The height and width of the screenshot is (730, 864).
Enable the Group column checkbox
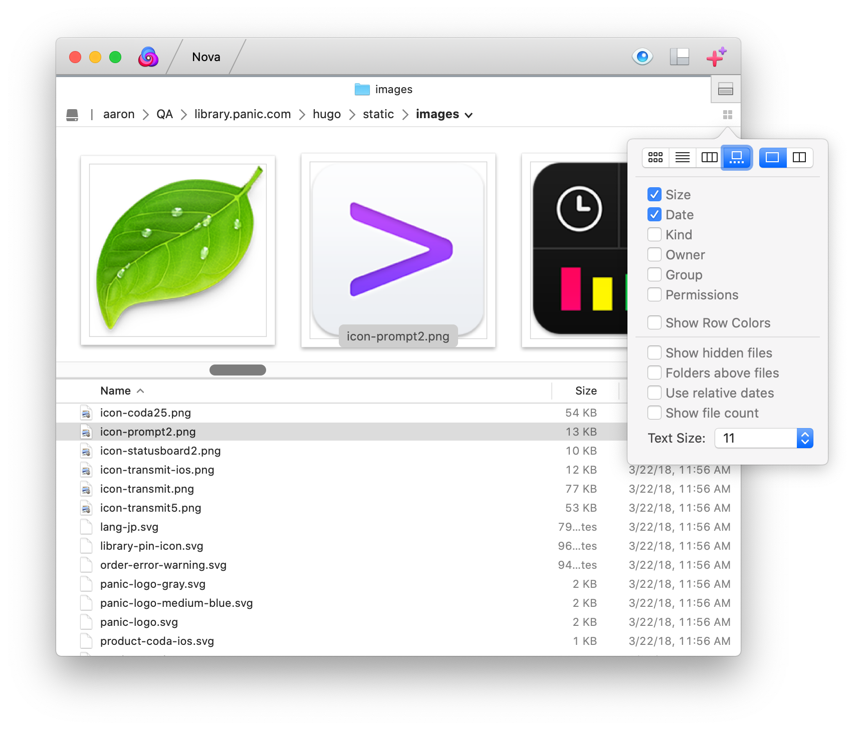click(x=655, y=274)
